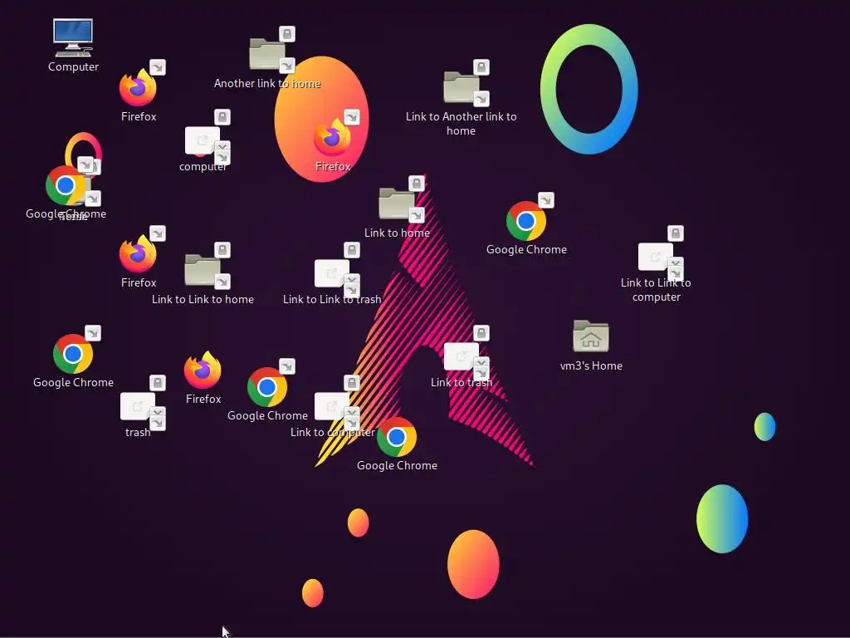Select 'Link to Another link to home' folder
850x638 pixels.
(x=462, y=87)
